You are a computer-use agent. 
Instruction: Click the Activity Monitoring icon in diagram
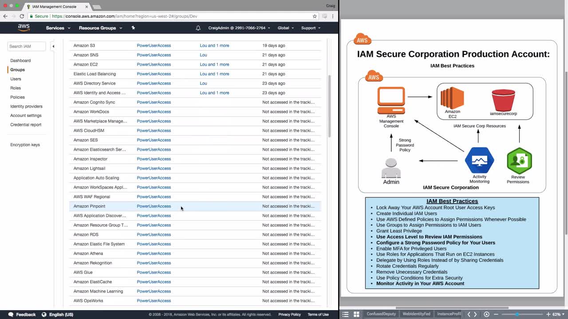(480, 160)
